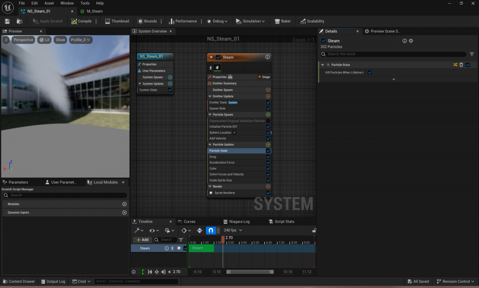Collapse the Particle State section in Details
479x288 pixels.
coord(322,65)
